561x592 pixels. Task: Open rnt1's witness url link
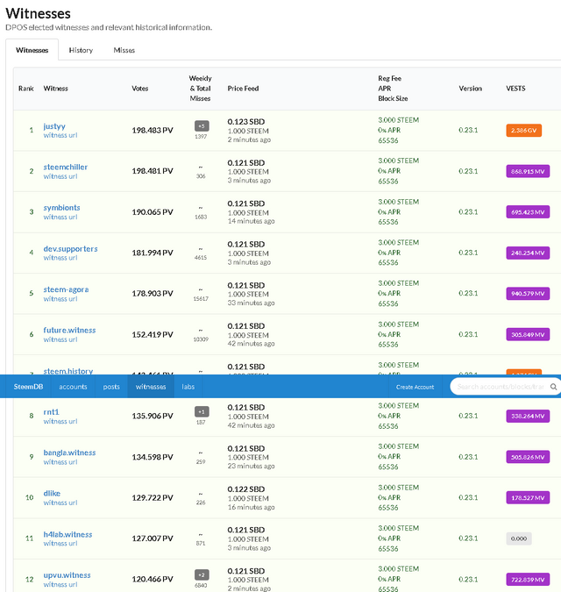pos(60,421)
